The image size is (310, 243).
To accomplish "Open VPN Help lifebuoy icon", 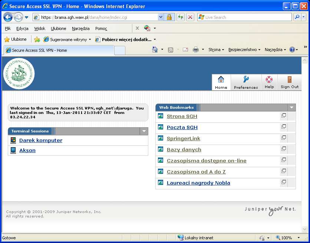I will pyautogui.click(x=269, y=79).
